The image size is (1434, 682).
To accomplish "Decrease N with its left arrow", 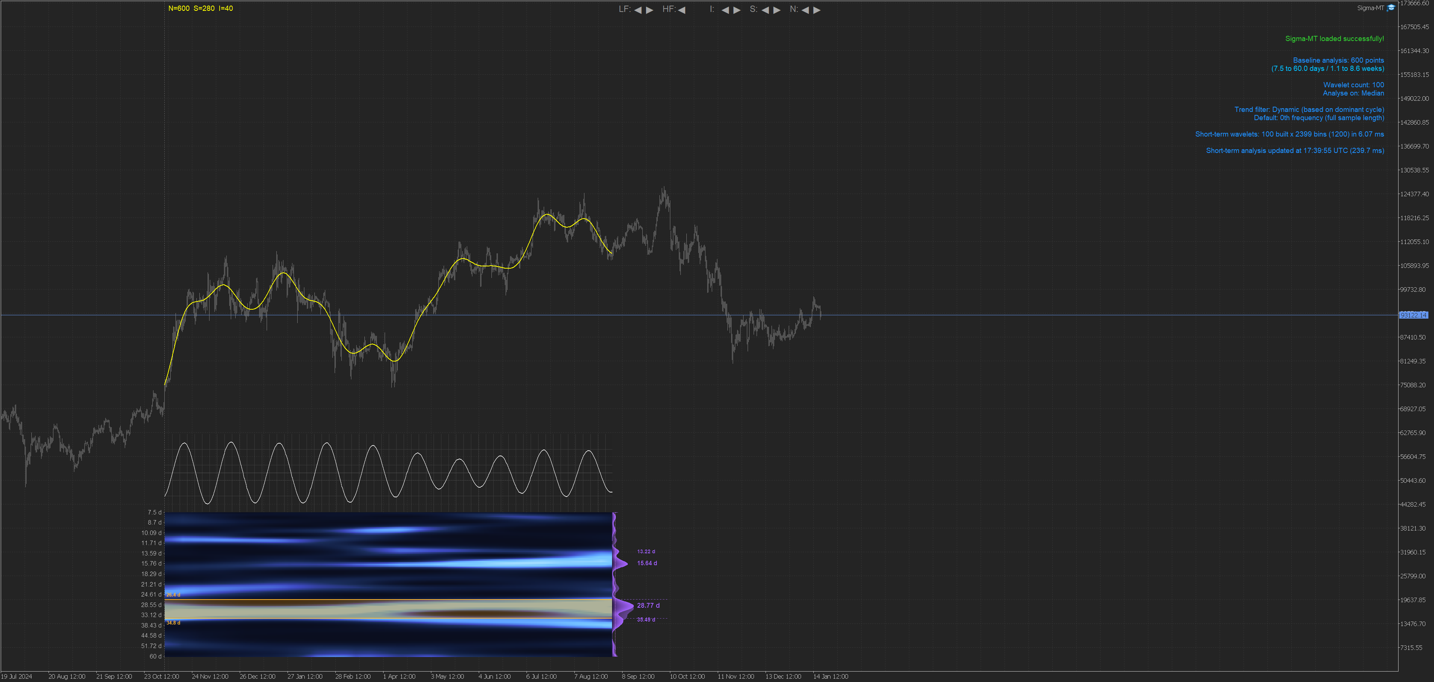I will (805, 10).
